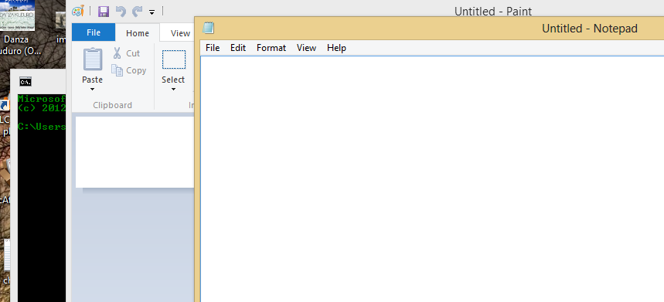
Task: Open the File menu in Notepad
Action: pyautogui.click(x=213, y=48)
